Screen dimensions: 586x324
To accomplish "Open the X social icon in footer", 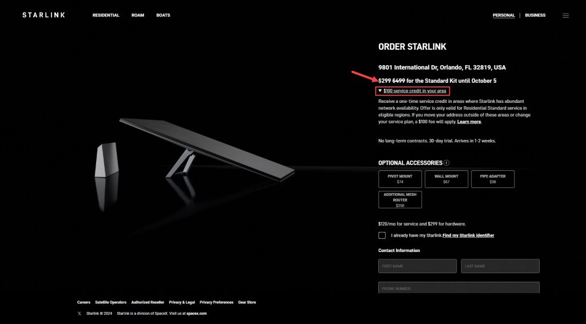I will coord(79,314).
